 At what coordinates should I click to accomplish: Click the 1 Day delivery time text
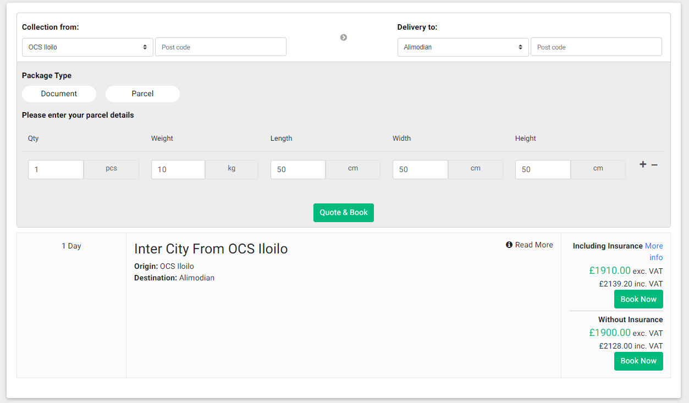tap(71, 246)
